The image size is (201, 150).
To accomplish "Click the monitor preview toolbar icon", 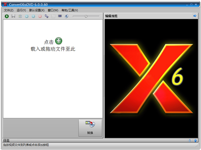I will point(60,16).
